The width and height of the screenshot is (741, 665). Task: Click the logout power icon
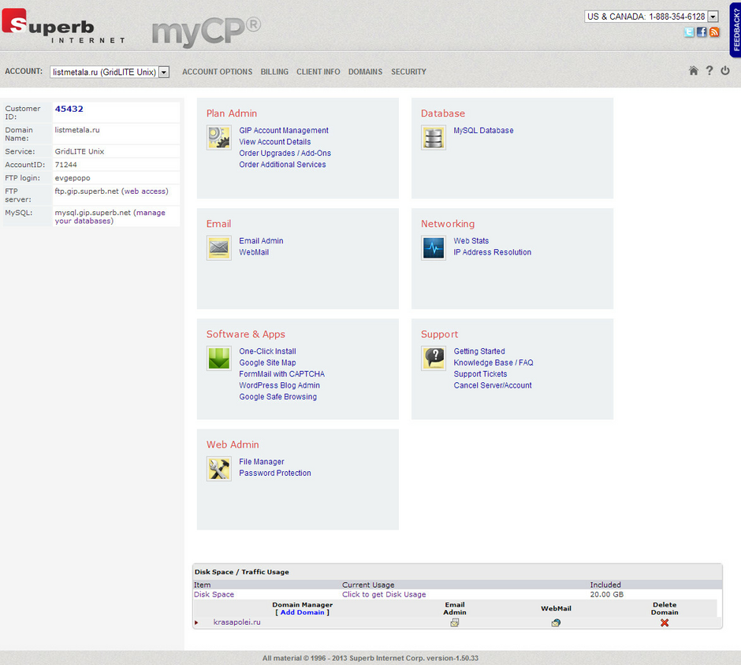point(725,71)
